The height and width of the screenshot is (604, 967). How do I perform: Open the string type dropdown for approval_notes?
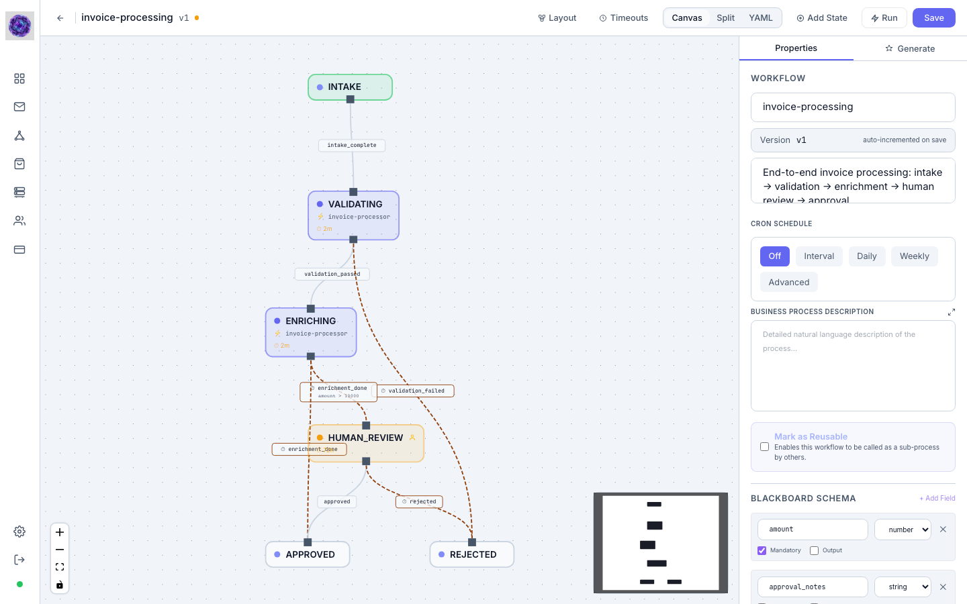(x=903, y=587)
